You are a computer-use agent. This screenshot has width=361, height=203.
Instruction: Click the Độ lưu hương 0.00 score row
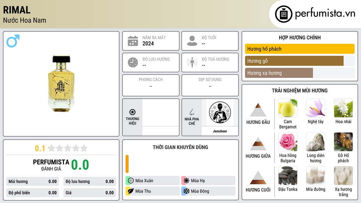click(x=90, y=182)
